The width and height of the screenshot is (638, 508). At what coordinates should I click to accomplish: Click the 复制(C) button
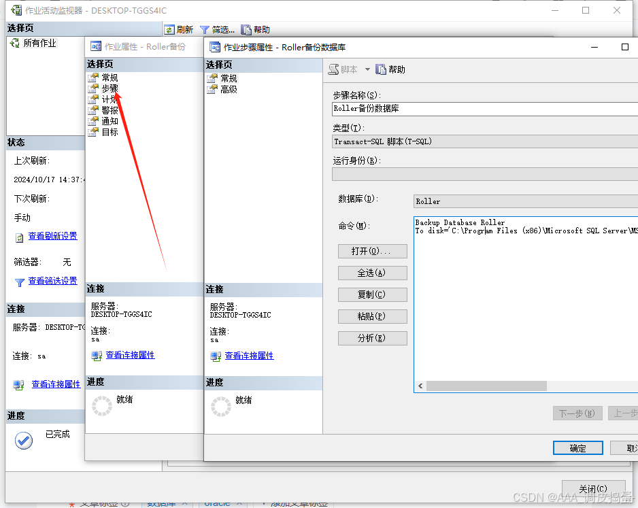[372, 294]
